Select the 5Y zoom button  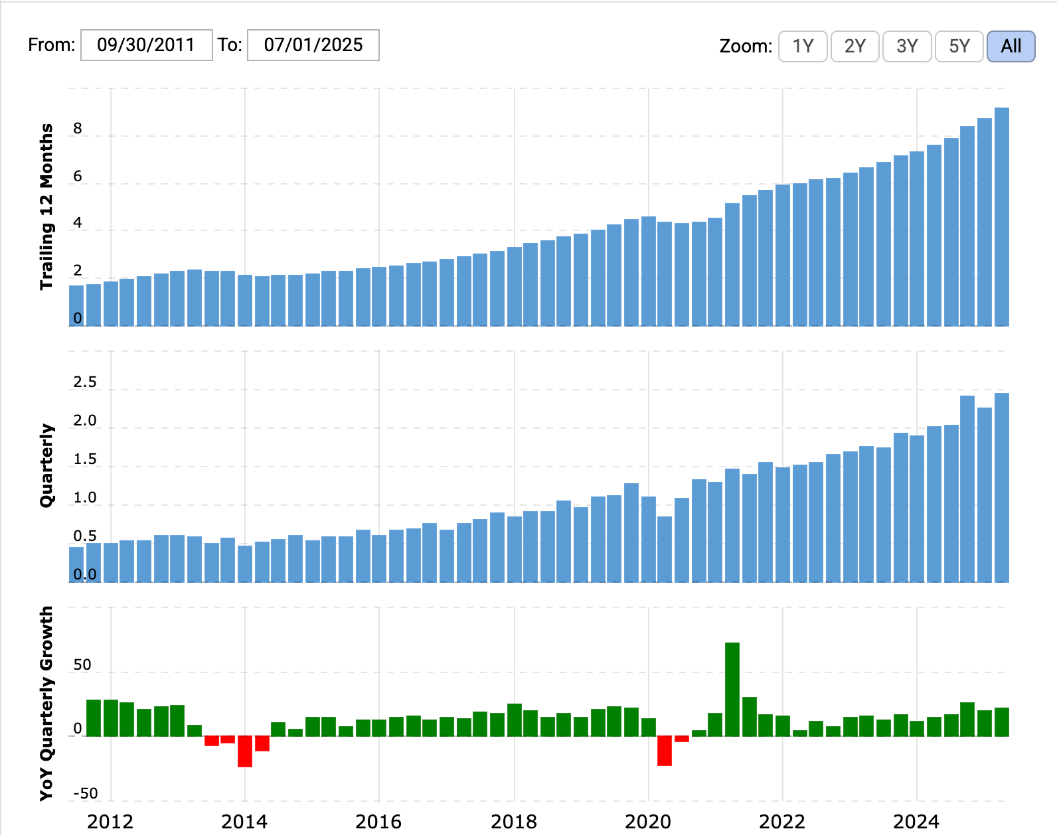[959, 46]
